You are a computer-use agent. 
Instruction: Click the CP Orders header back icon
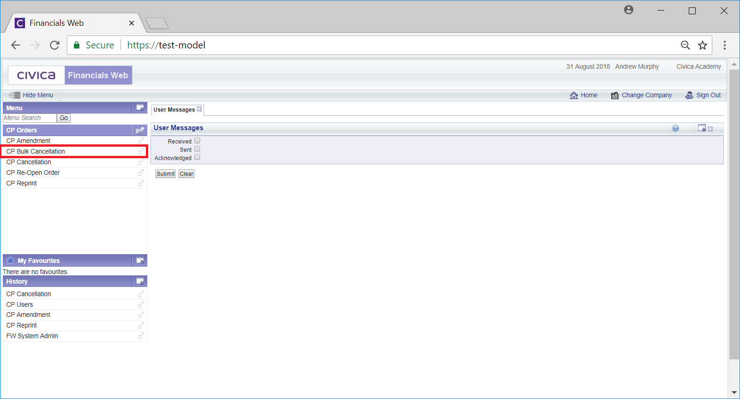click(140, 131)
